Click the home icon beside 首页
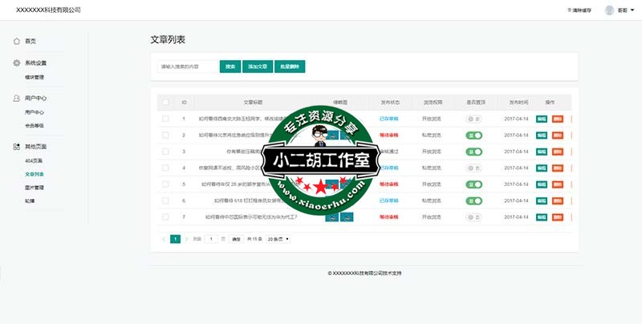642x324 pixels. click(x=17, y=41)
